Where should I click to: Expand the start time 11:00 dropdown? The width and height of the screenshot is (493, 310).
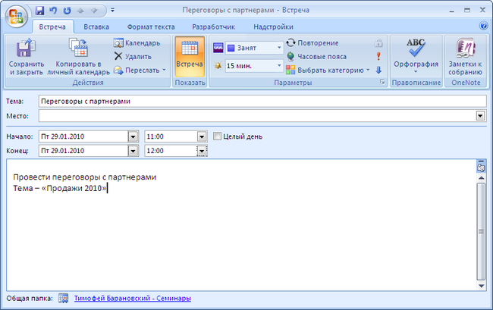(x=202, y=136)
